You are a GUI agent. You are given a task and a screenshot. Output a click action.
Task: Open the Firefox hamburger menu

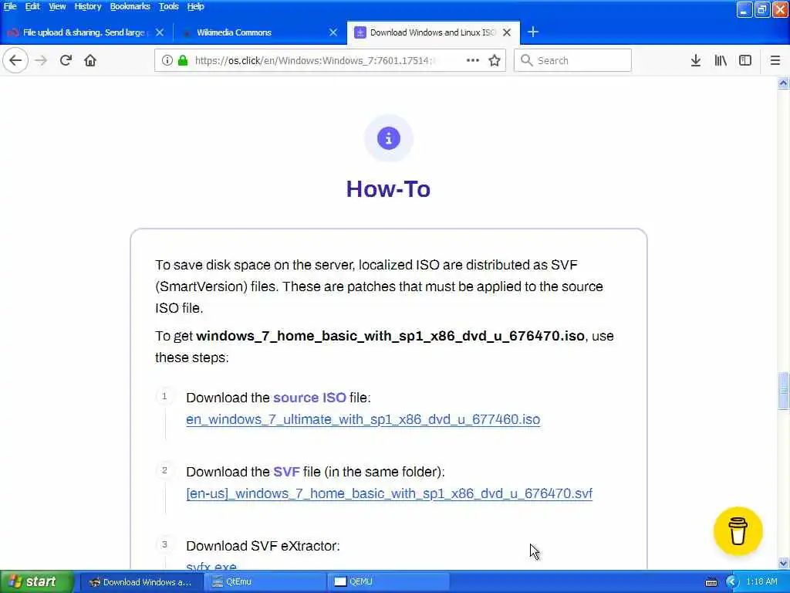(x=775, y=60)
